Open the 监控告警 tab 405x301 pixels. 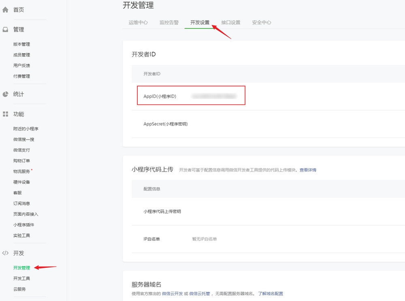click(x=169, y=23)
